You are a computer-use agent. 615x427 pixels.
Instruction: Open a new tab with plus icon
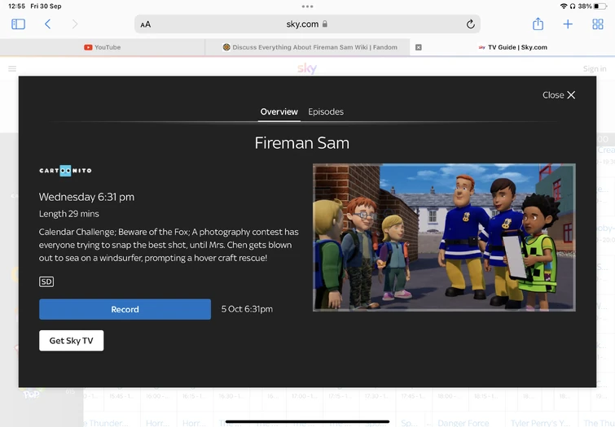click(x=568, y=24)
